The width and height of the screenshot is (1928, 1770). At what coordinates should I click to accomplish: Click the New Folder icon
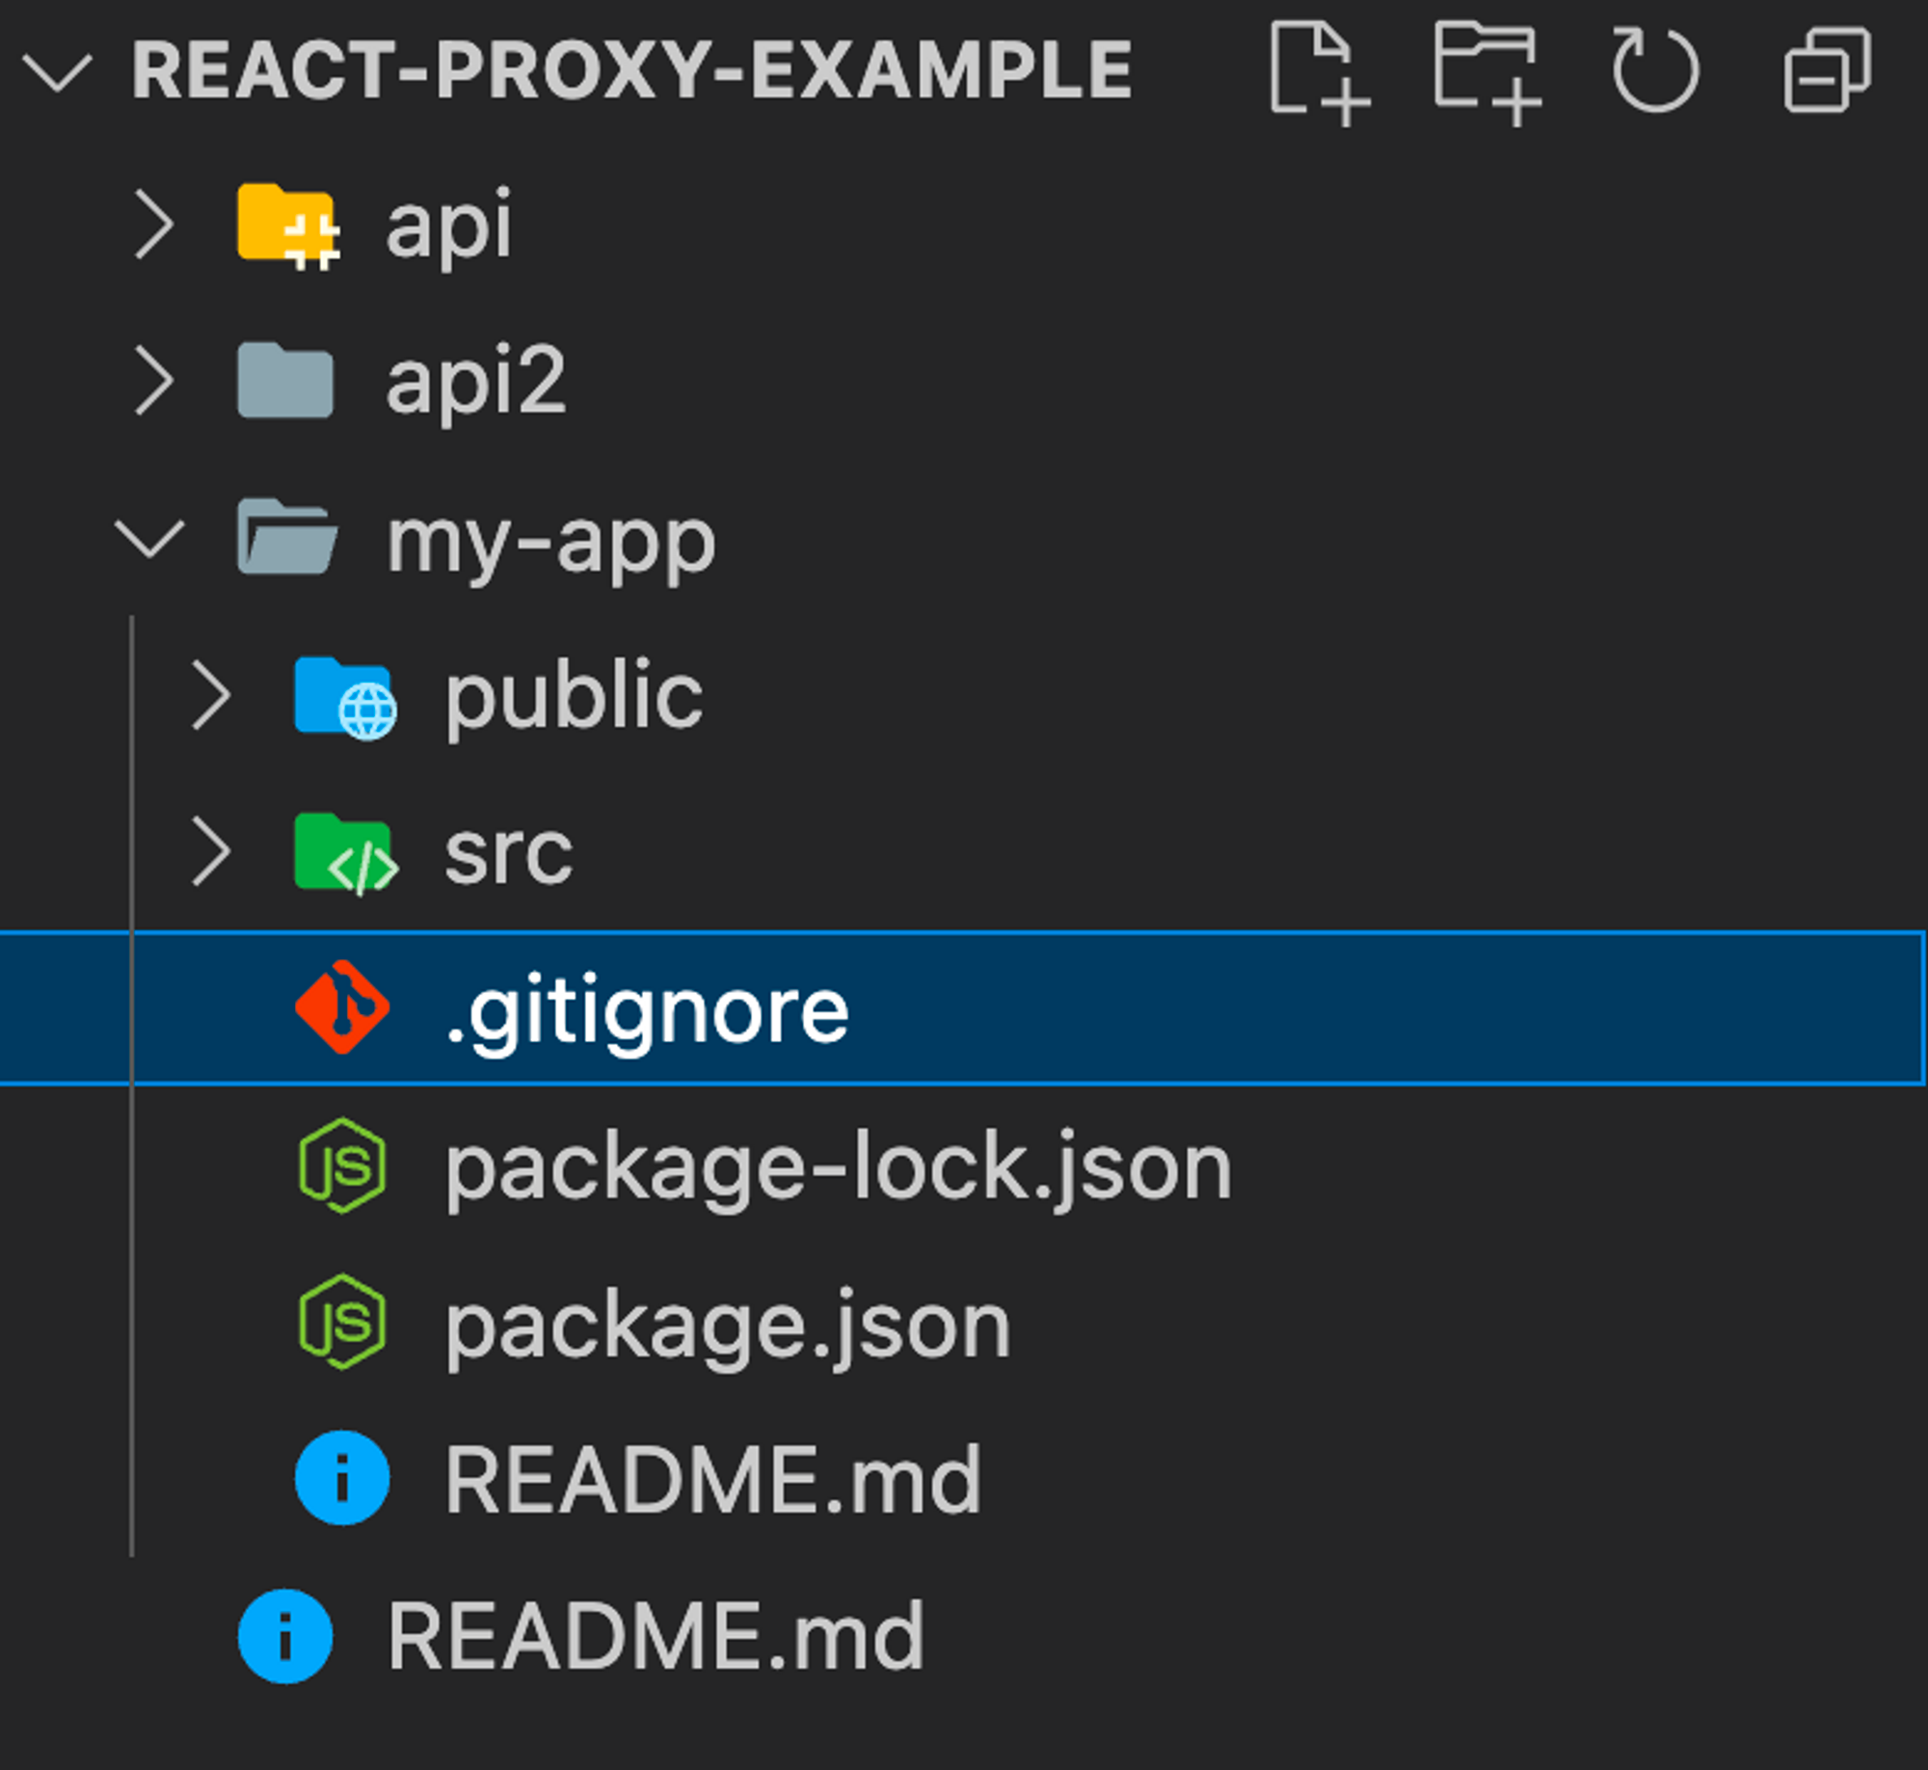click(1486, 73)
